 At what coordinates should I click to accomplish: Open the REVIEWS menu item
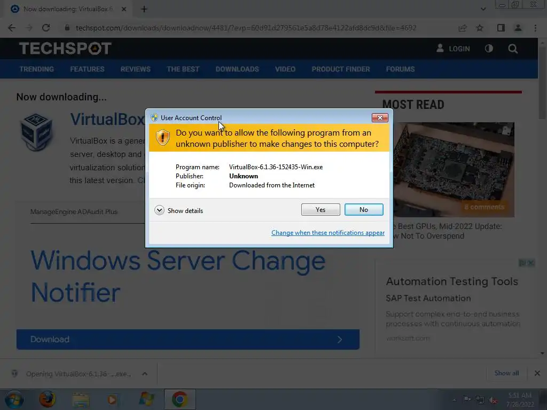point(135,69)
